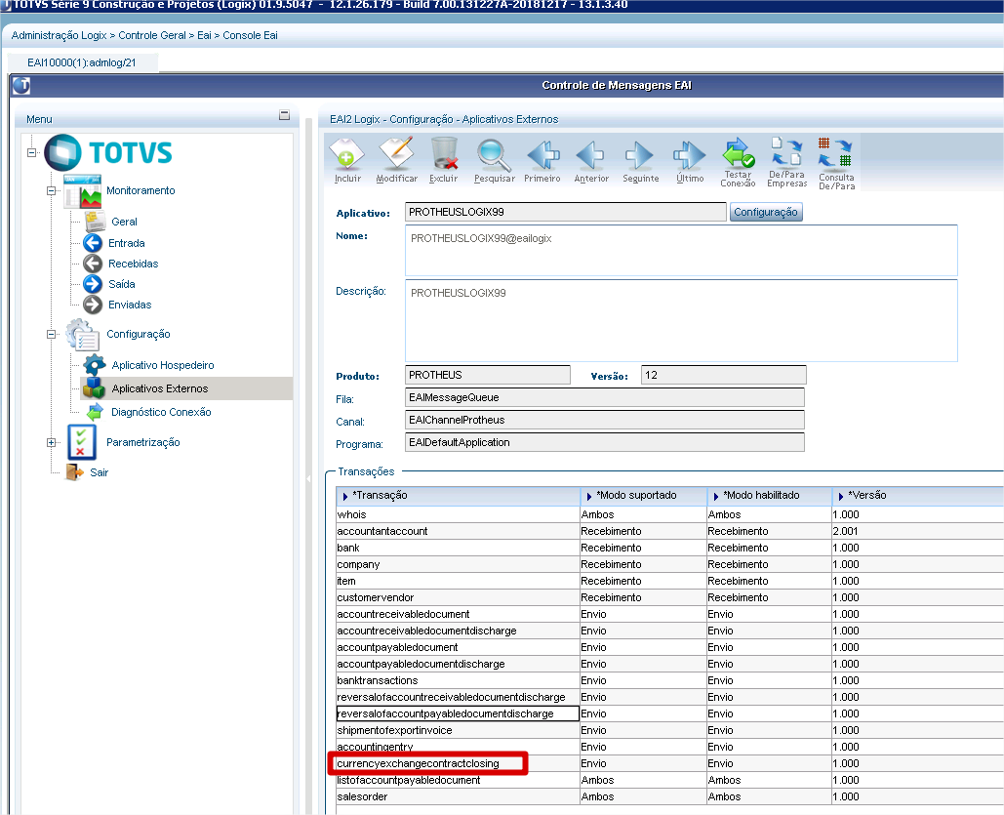The width and height of the screenshot is (1004, 815).
Task: Click the TOTVS logo in menu tree
Action: click(x=108, y=152)
